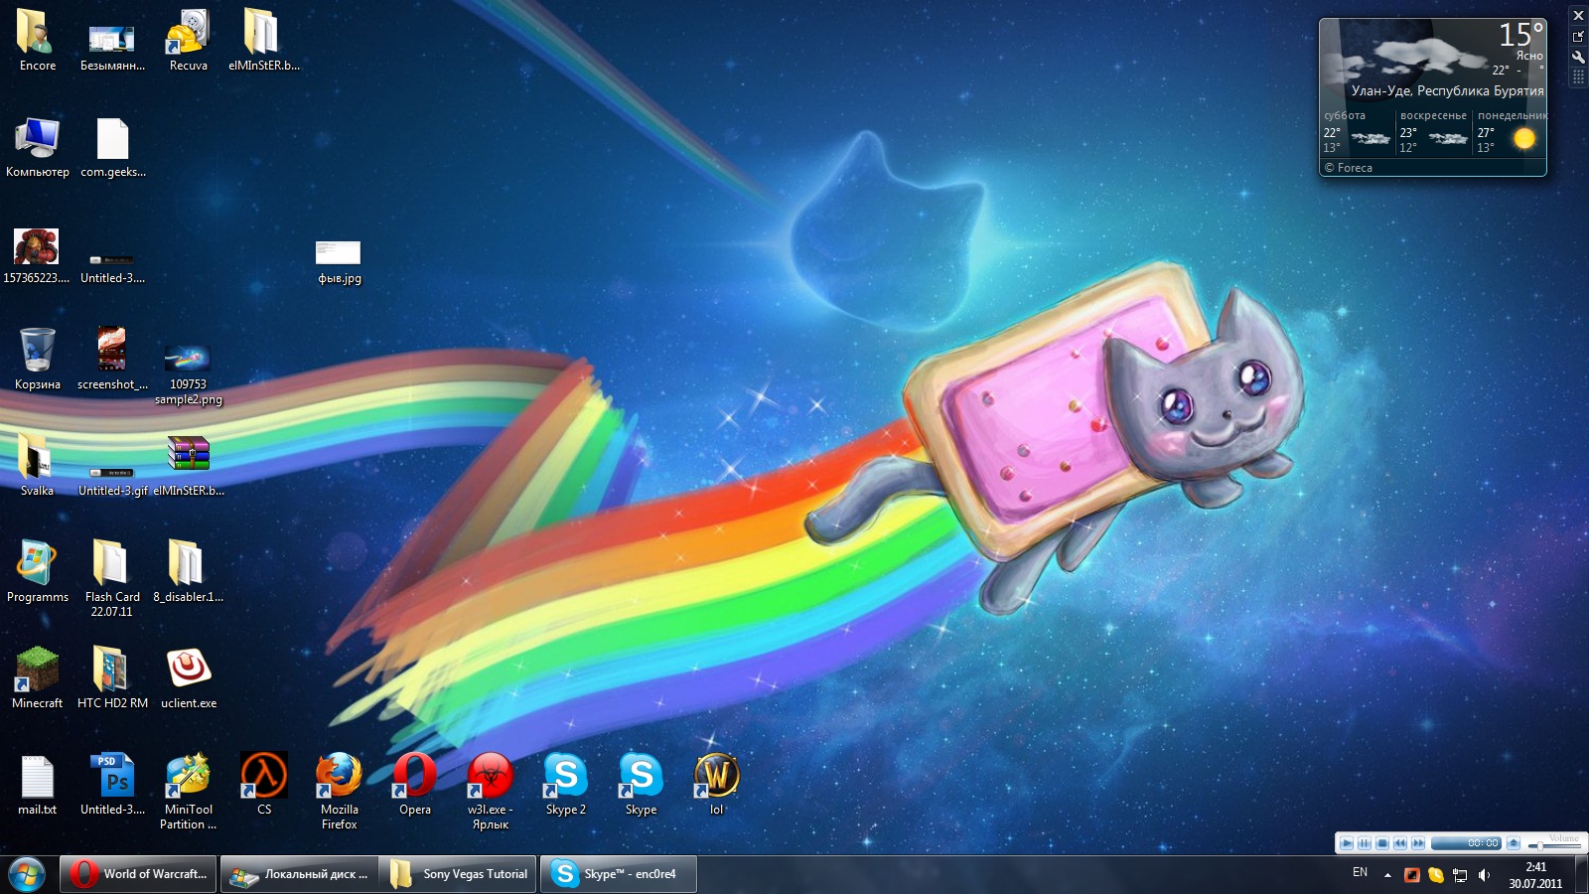Open the Encore user folder icon
Image resolution: width=1589 pixels, height=894 pixels.
click(37, 40)
